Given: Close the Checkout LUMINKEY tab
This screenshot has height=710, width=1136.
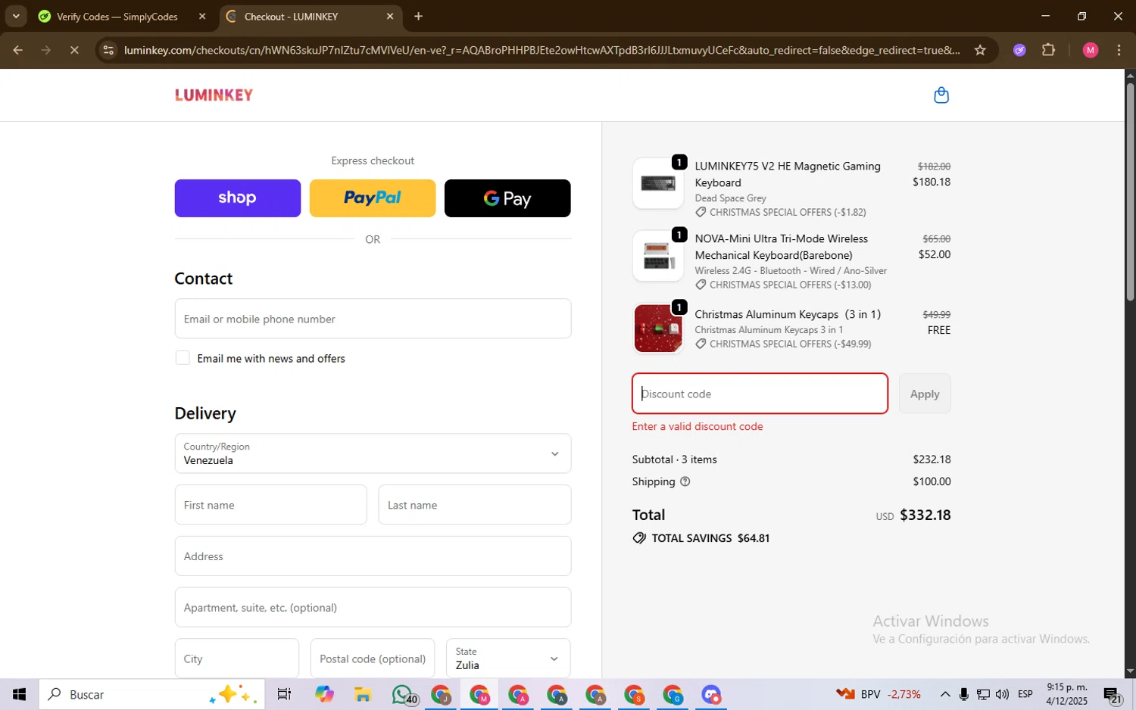Looking at the screenshot, I should [x=390, y=16].
